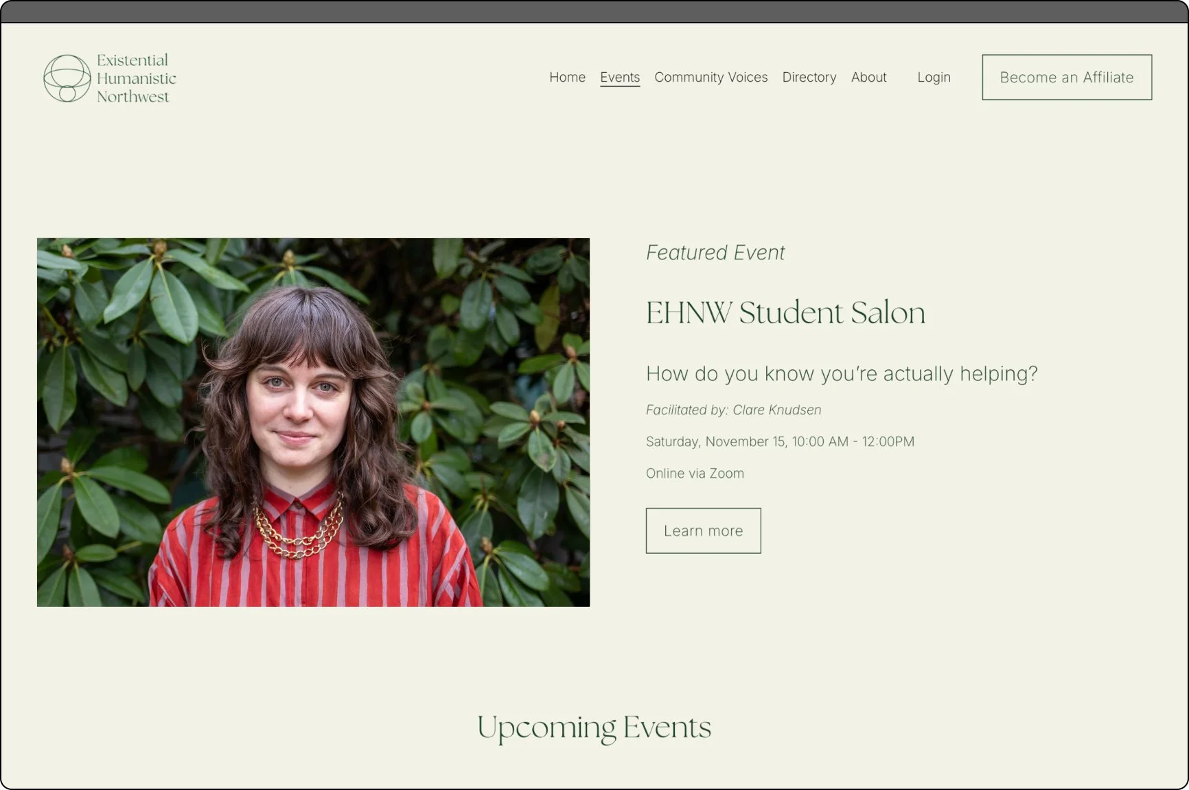Open the About page link

tap(869, 78)
